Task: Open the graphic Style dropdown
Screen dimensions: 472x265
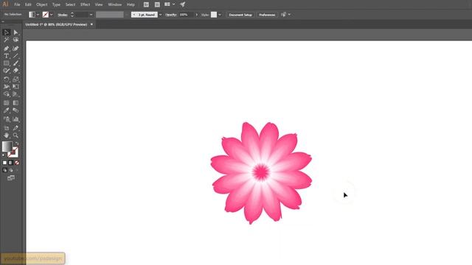Action: 220,15
